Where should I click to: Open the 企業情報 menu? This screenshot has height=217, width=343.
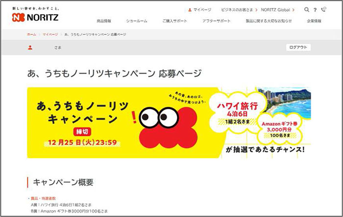pyautogui.click(x=314, y=21)
